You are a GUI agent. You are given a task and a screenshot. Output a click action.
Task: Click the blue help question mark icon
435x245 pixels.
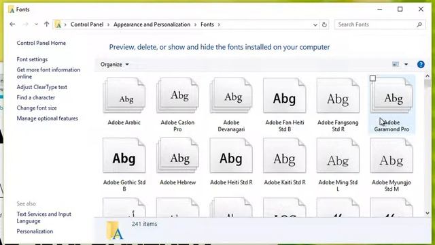(x=421, y=65)
